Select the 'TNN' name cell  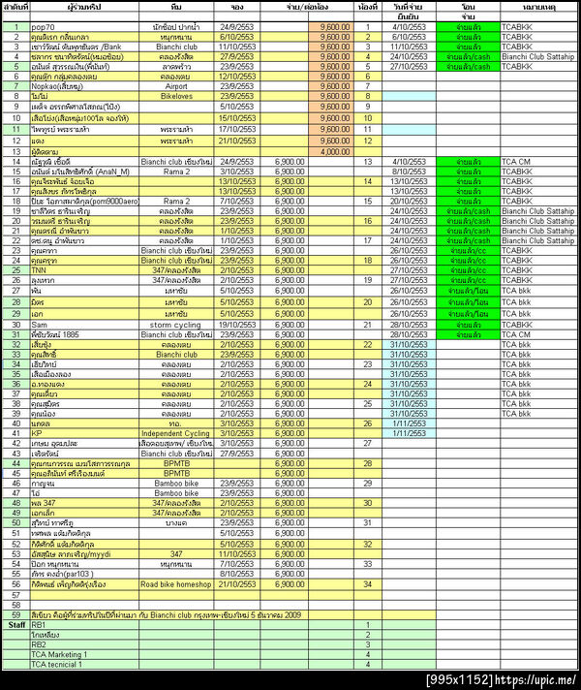84,270
